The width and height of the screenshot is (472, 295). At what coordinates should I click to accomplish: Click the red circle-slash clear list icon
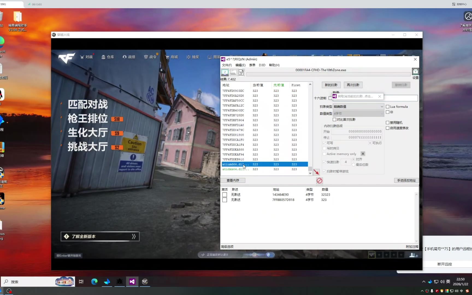click(319, 181)
